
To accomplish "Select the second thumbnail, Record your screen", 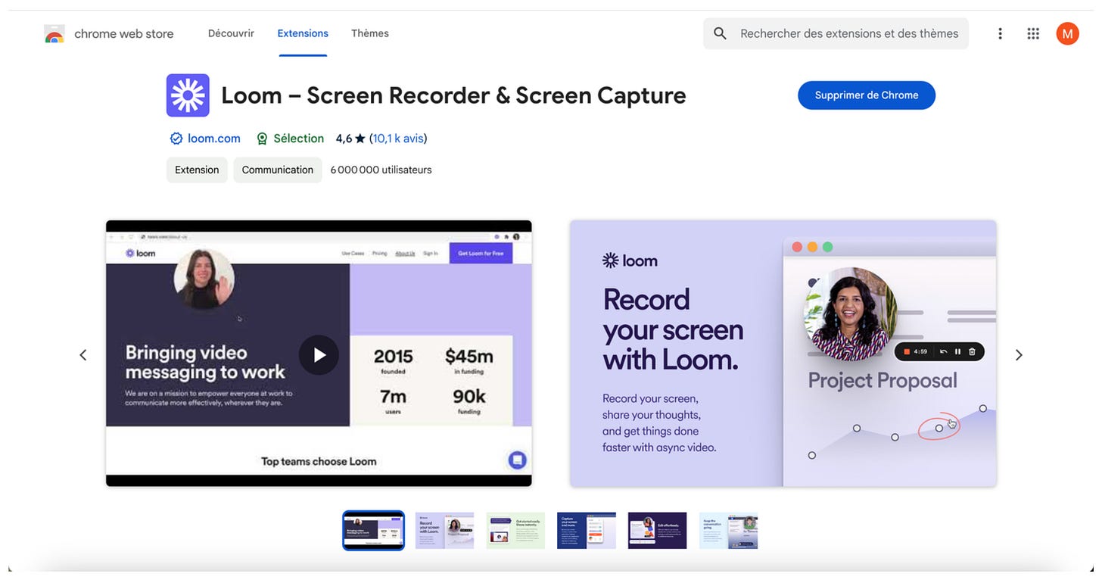I will click(x=445, y=530).
